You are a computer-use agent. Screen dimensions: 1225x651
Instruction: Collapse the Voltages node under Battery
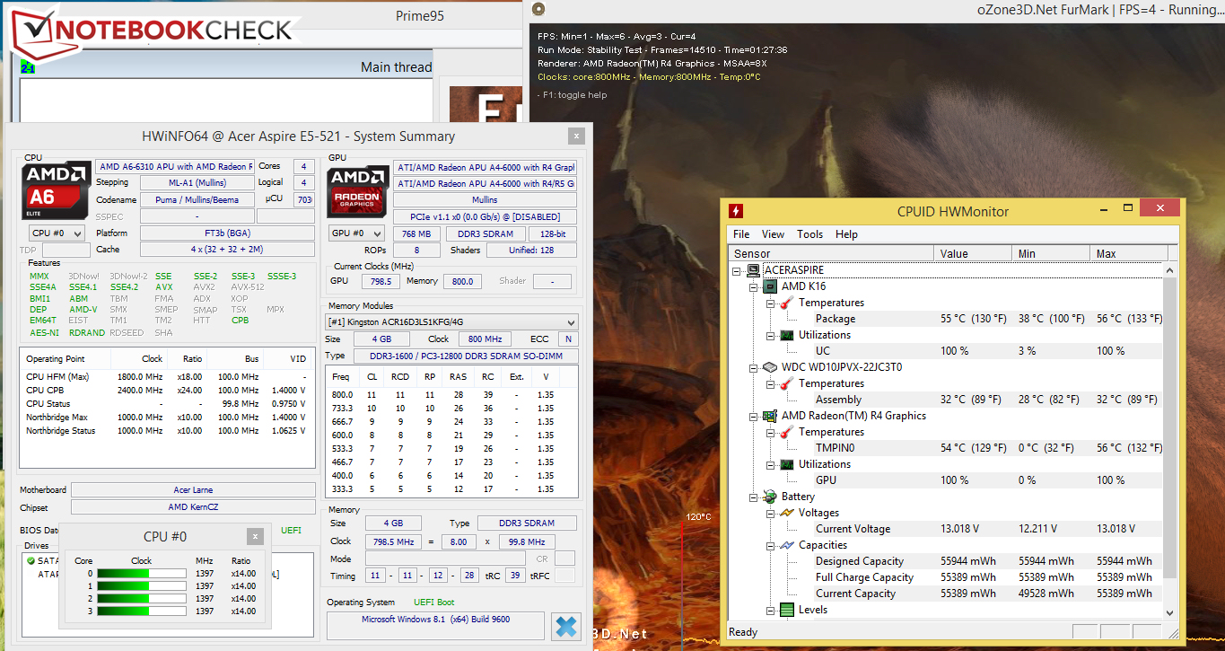point(771,513)
